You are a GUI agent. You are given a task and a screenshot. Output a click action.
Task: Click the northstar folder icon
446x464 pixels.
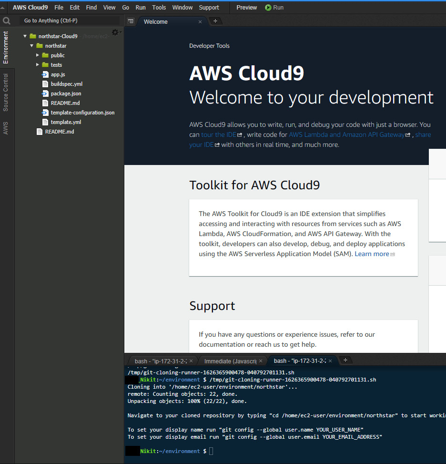pos(40,46)
